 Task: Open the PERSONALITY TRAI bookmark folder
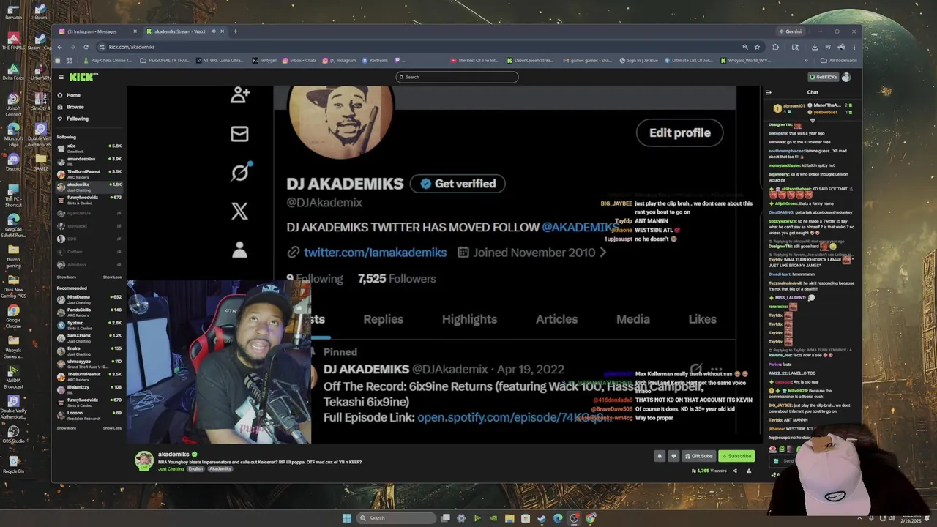(165, 61)
